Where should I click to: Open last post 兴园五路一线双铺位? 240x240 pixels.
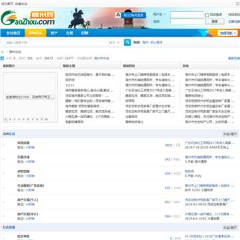tap(209, 215)
